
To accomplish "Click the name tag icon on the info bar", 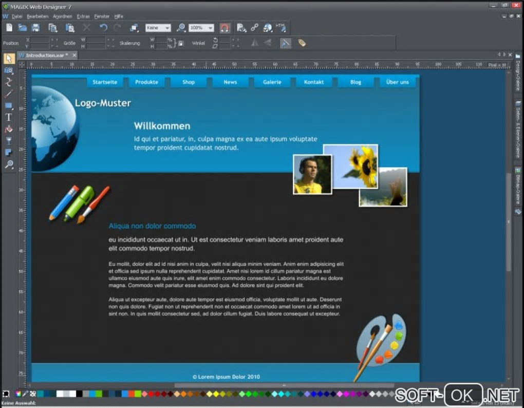I will (302, 43).
